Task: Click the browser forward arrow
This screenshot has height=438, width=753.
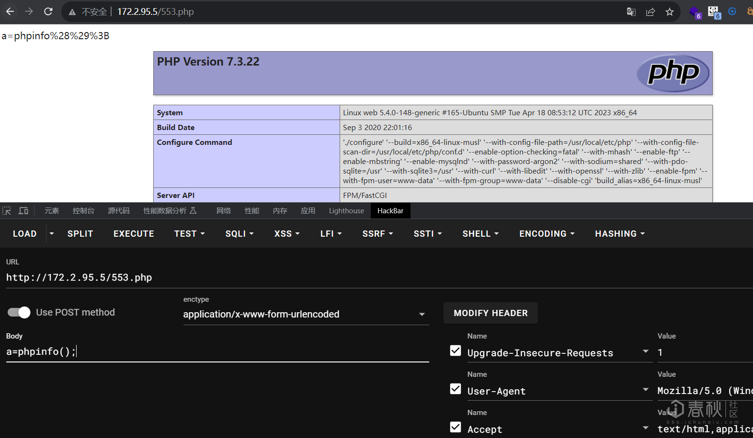Action: click(x=29, y=11)
